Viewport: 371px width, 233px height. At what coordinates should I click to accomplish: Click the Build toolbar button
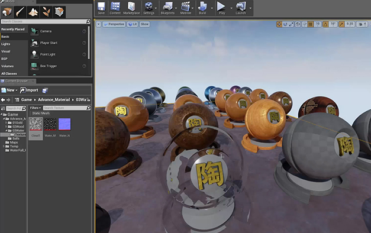click(202, 8)
